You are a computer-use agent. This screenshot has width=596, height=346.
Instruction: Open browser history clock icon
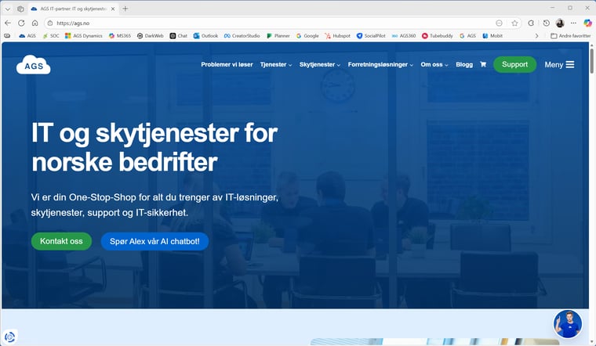pyautogui.click(x=547, y=23)
